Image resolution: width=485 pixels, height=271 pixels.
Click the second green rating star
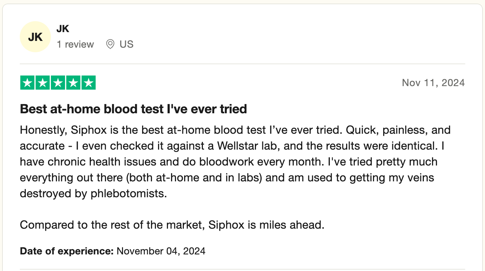pyautogui.click(x=43, y=83)
